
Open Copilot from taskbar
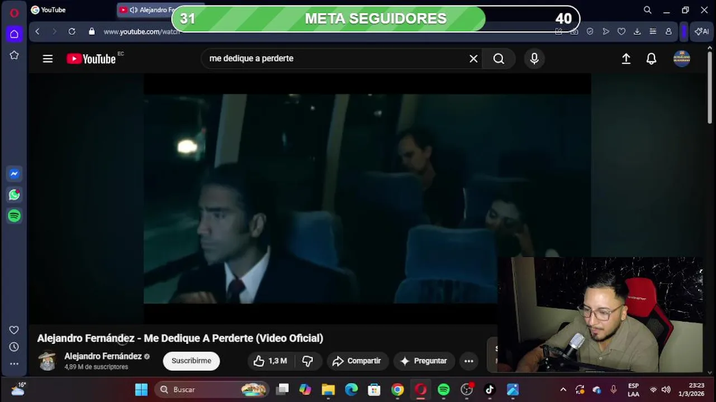pos(305,390)
